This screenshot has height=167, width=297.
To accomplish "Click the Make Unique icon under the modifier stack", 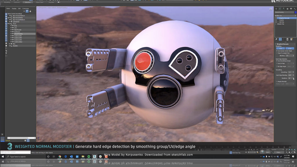I will 284,39.
